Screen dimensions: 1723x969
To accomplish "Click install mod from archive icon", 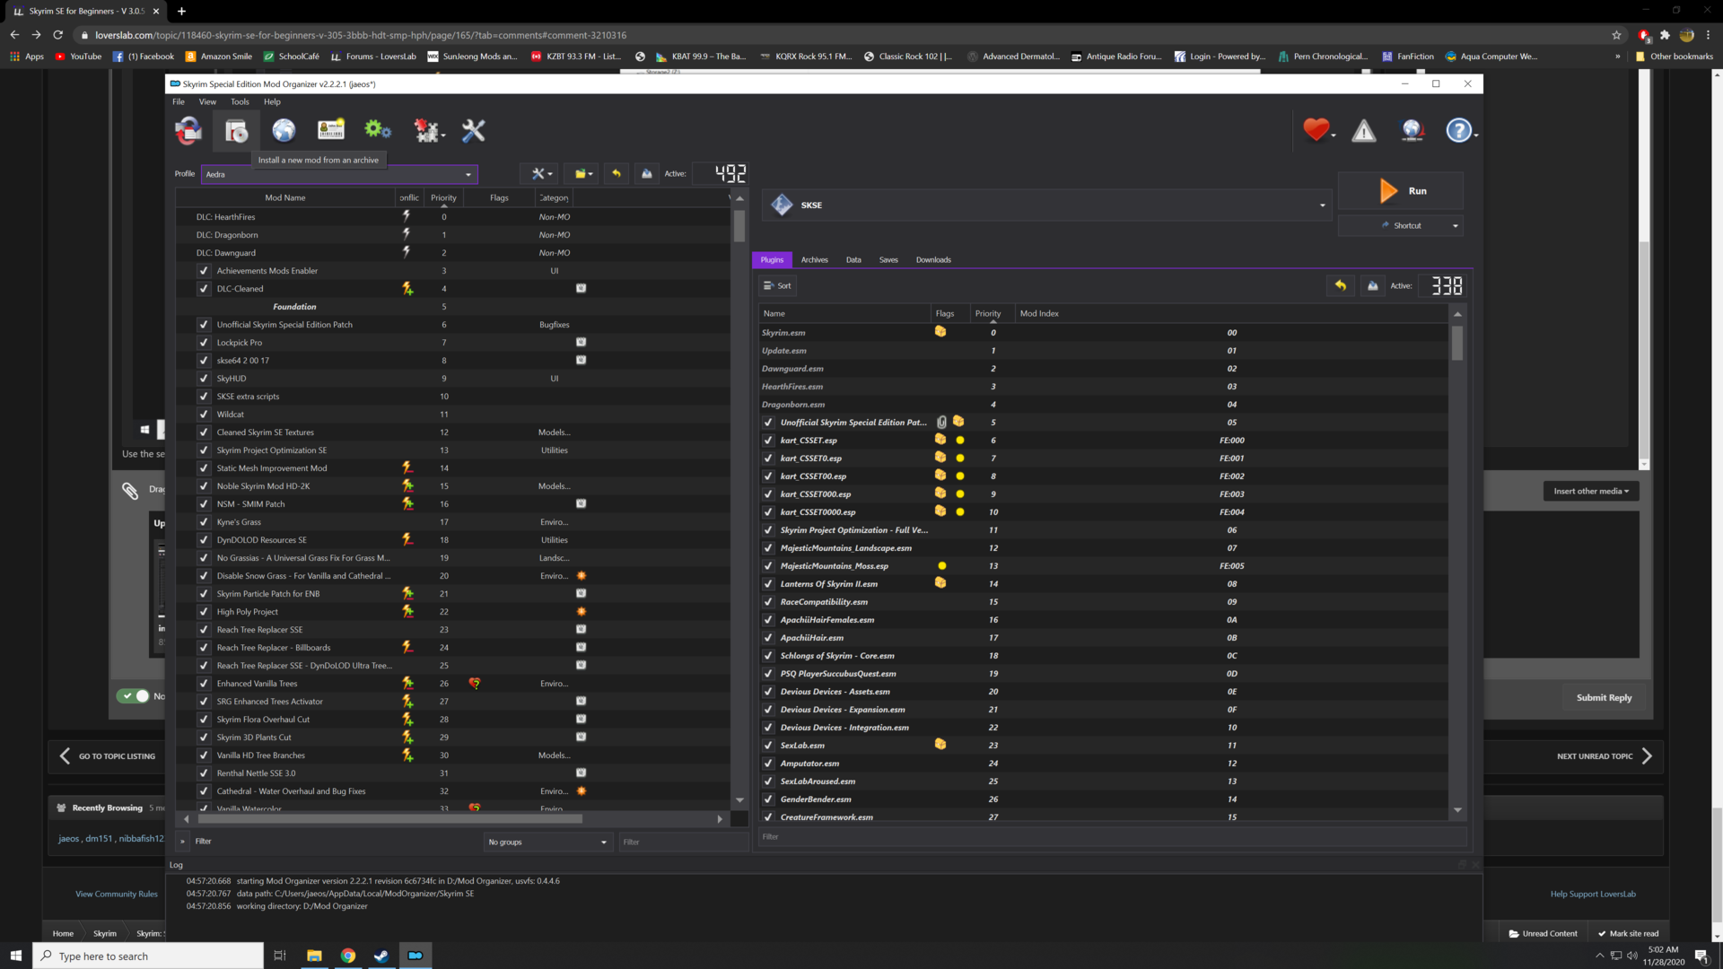I will click(237, 131).
